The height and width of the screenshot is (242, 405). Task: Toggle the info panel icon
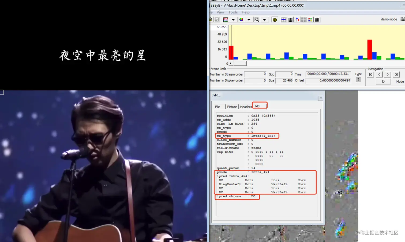[x=275, y=19]
